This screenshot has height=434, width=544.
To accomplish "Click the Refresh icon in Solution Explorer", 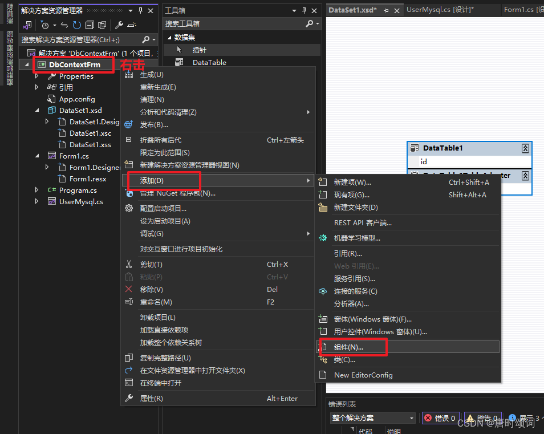I will [x=76, y=25].
